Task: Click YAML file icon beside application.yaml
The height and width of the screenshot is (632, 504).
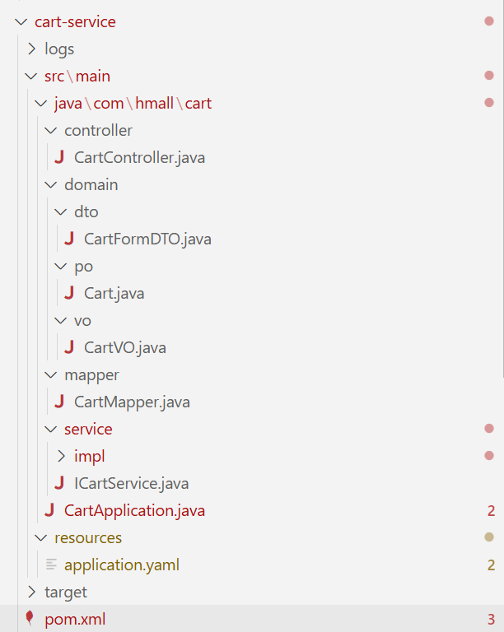Action: 51,565
